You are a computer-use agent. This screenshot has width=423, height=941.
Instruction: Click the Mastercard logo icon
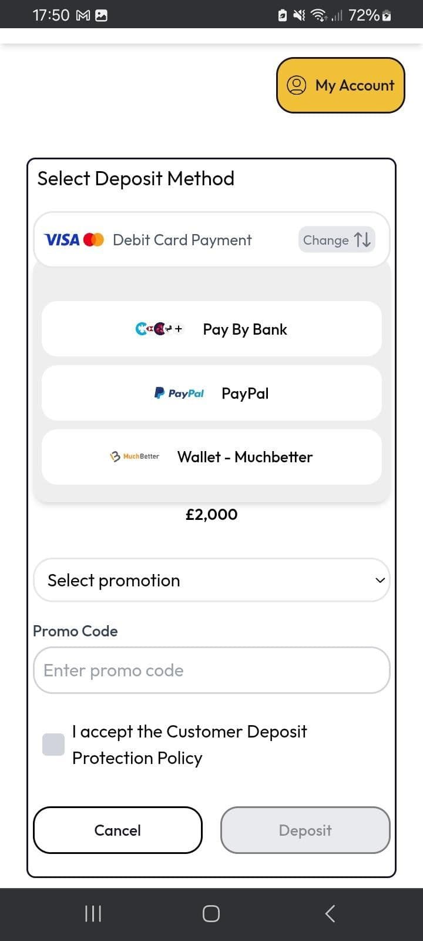[93, 240]
